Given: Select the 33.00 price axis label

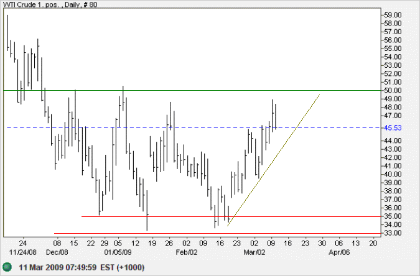Looking at the screenshot, I should pos(393,233).
